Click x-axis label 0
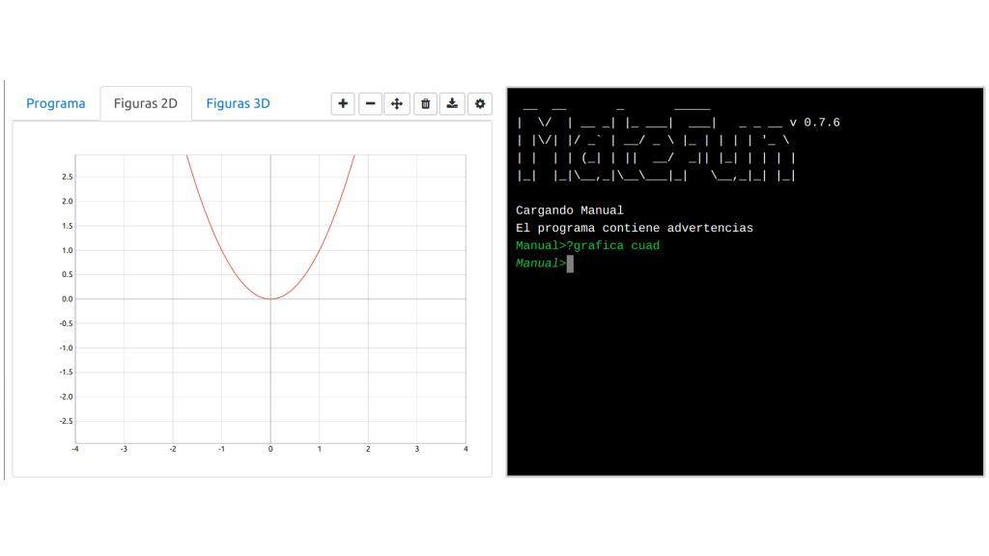The image size is (989, 556). tap(270, 450)
